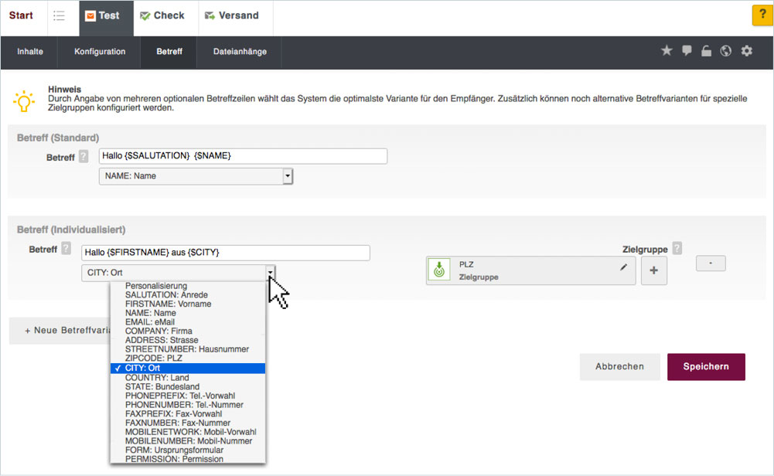The image size is (774, 476).
Task: Click the individualized Betreff text field
Action: [x=226, y=253]
